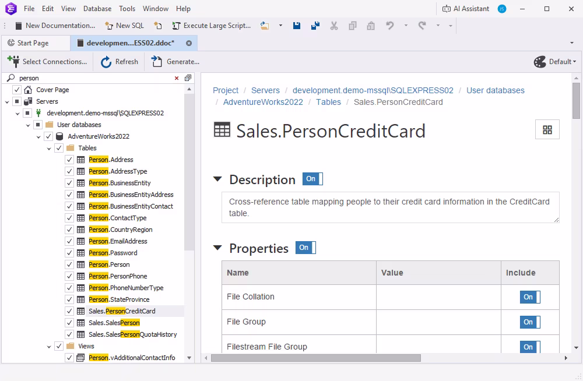Click the Generate documentation icon
The height and width of the screenshot is (381, 583).
coord(157,62)
